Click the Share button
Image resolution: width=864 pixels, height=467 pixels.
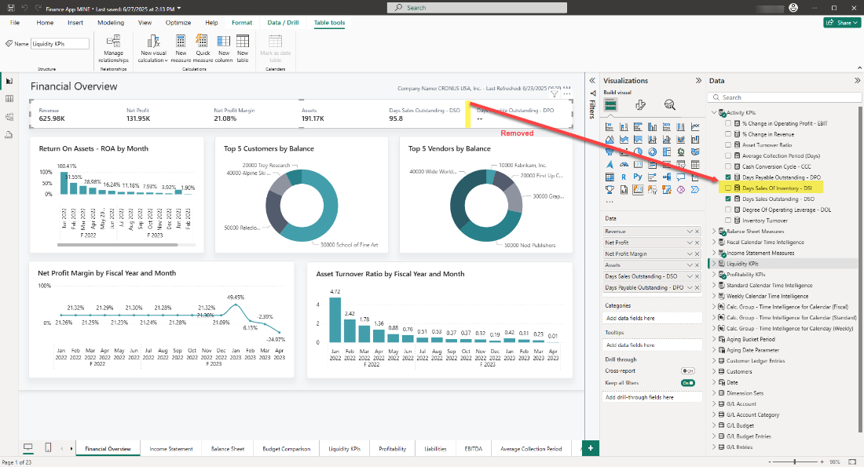[843, 23]
